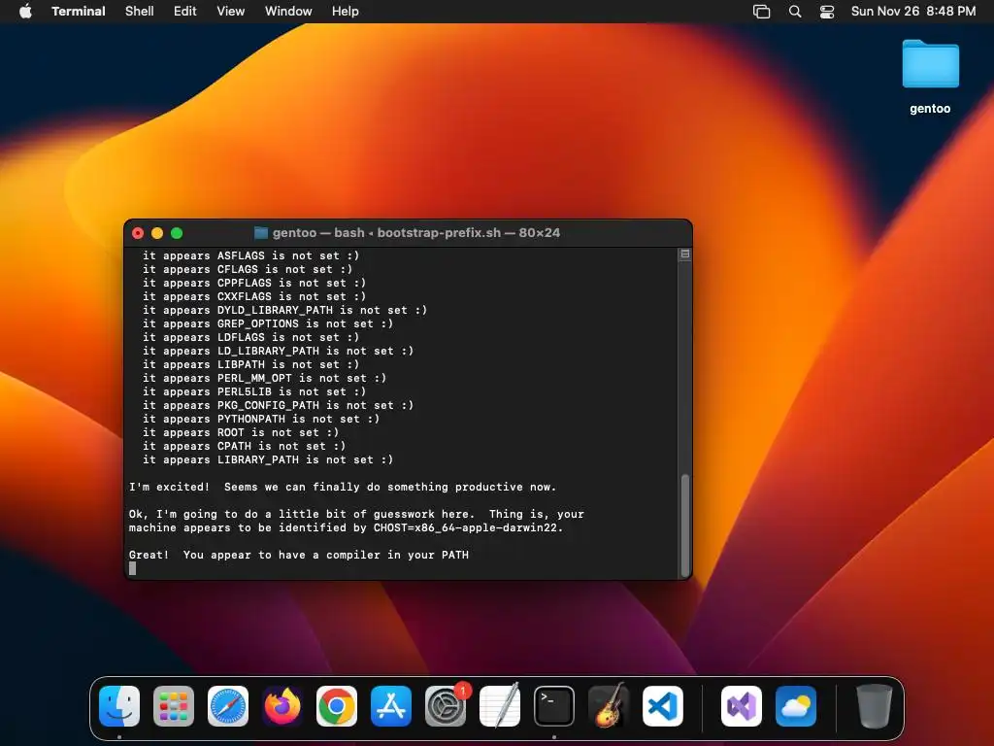Click the Terminal cursor line at bottom
The width and height of the screenshot is (994, 746).
pos(132,568)
